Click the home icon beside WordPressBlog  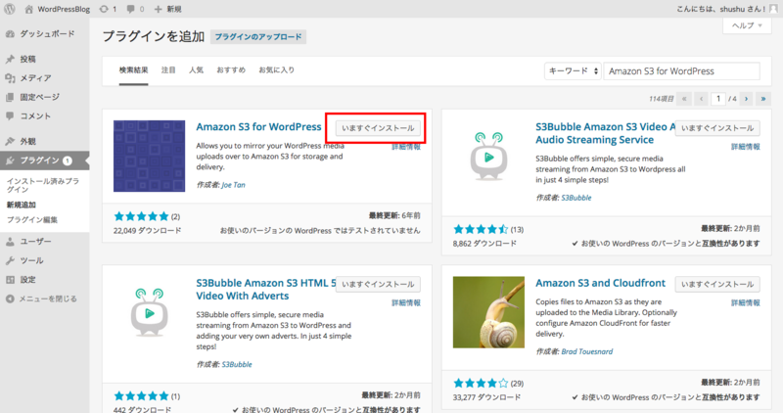(29, 9)
